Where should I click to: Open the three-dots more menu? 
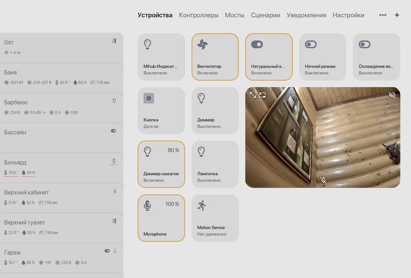[383, 15]
